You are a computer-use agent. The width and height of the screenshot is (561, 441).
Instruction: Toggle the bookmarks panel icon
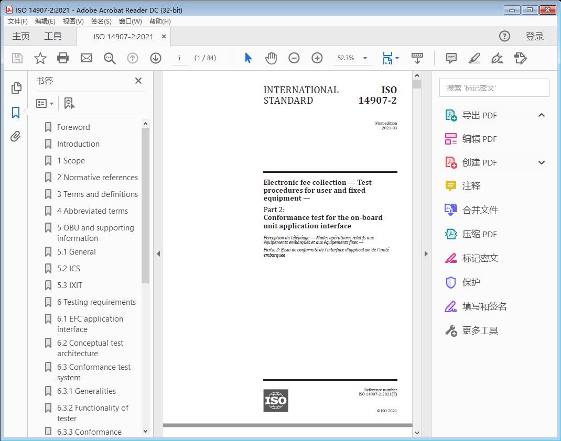[x=16, y=113]
